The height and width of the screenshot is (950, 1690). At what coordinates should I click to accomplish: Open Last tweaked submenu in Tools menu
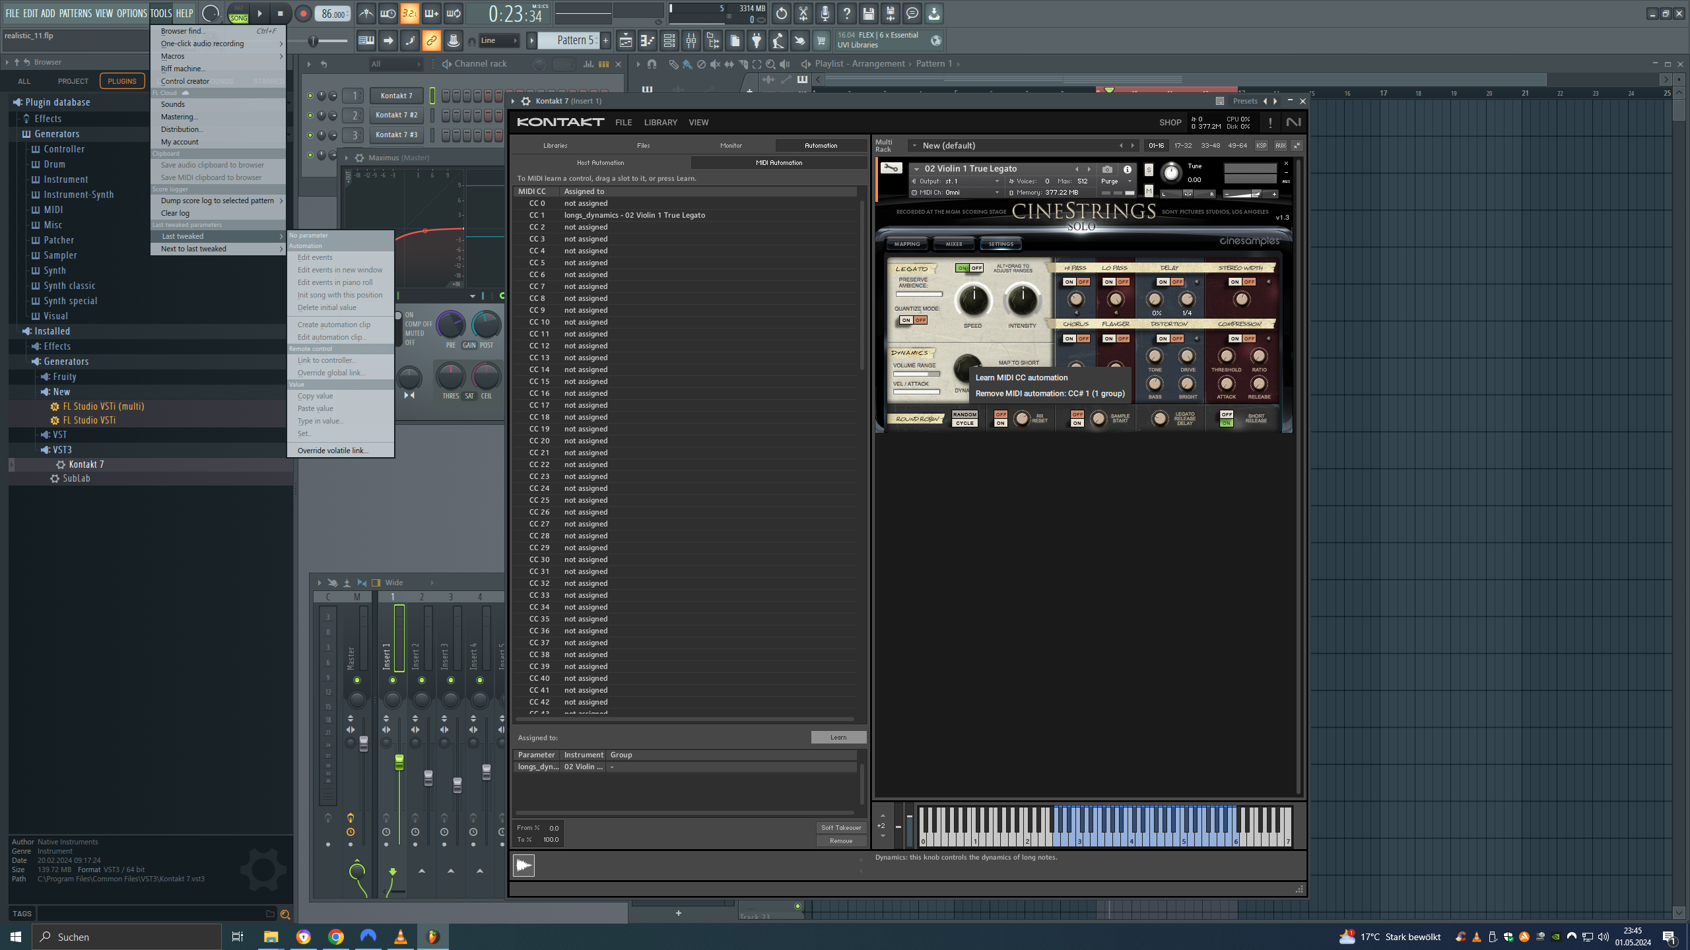218,236
